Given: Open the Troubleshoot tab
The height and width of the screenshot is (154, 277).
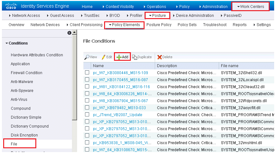Looking at the screenshot, I should point(215,25).
